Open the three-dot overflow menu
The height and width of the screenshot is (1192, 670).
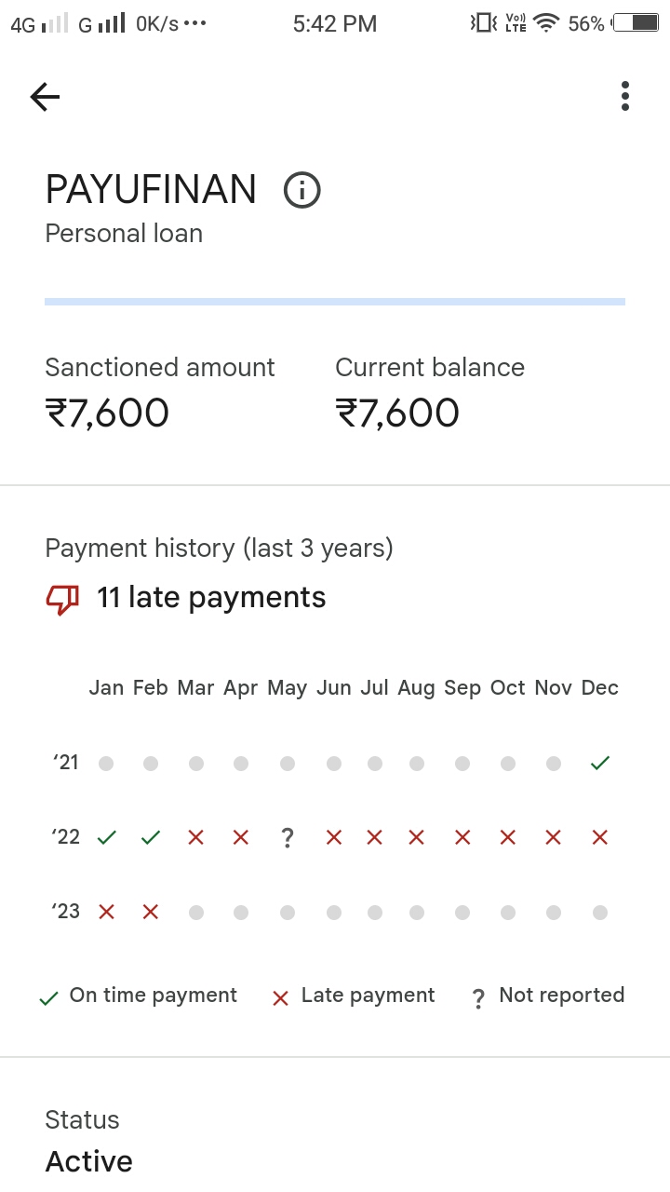click(x=624, y=96)
